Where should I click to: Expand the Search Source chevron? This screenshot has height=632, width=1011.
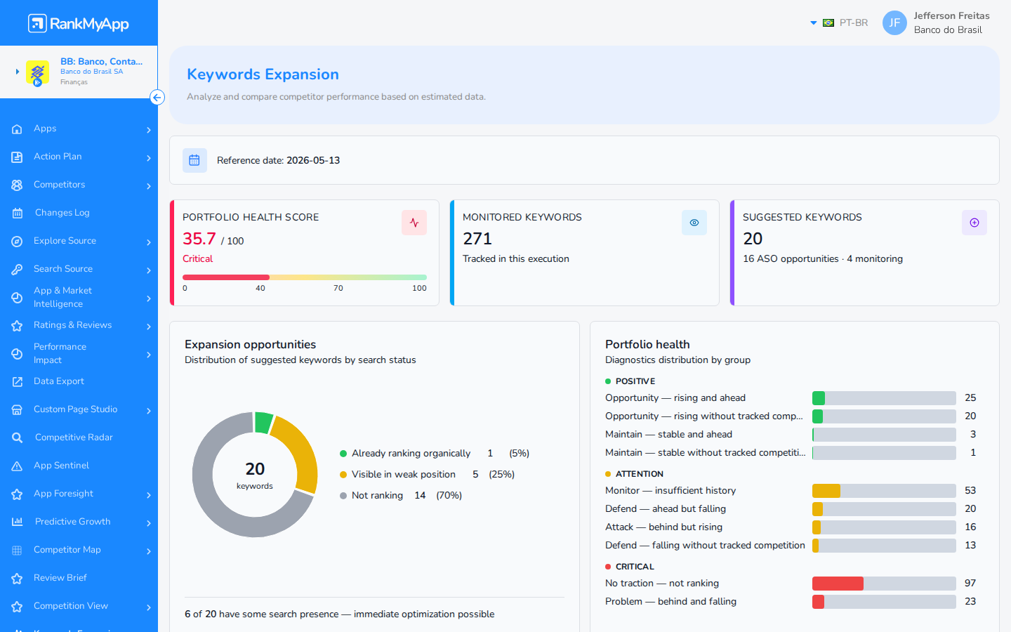tap(149, 270)
